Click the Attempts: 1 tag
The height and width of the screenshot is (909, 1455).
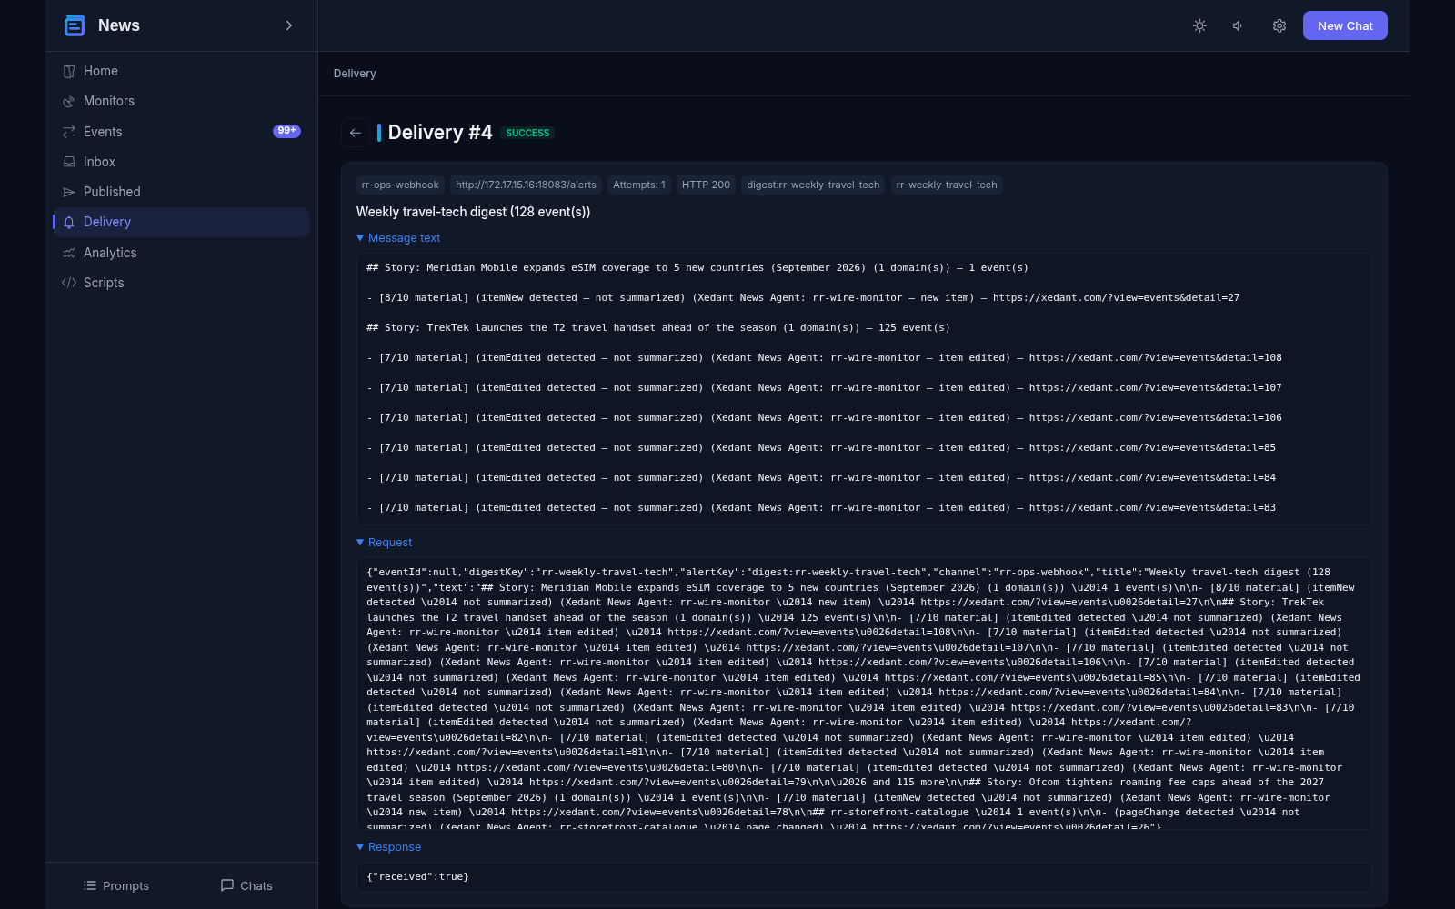tap(639, 185)
